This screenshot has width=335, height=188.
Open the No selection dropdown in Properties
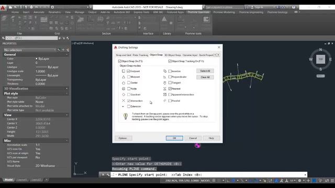pos(30,50)
